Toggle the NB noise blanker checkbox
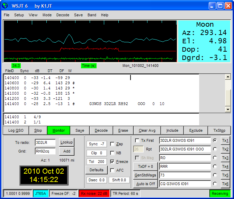The image size is (234, 199). tap(112, 153)
